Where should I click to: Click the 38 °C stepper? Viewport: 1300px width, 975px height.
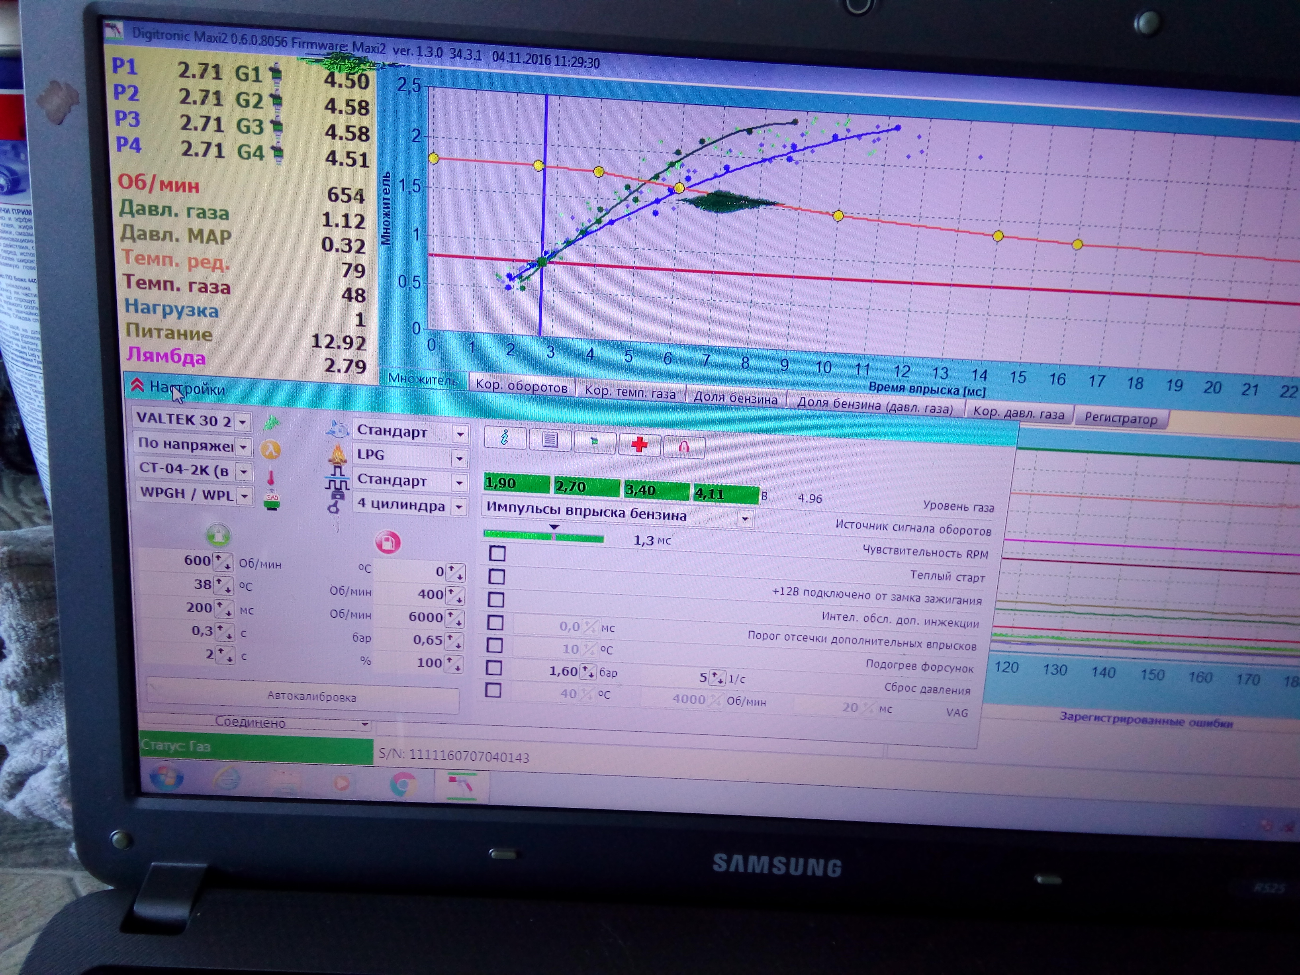(223, 585)
